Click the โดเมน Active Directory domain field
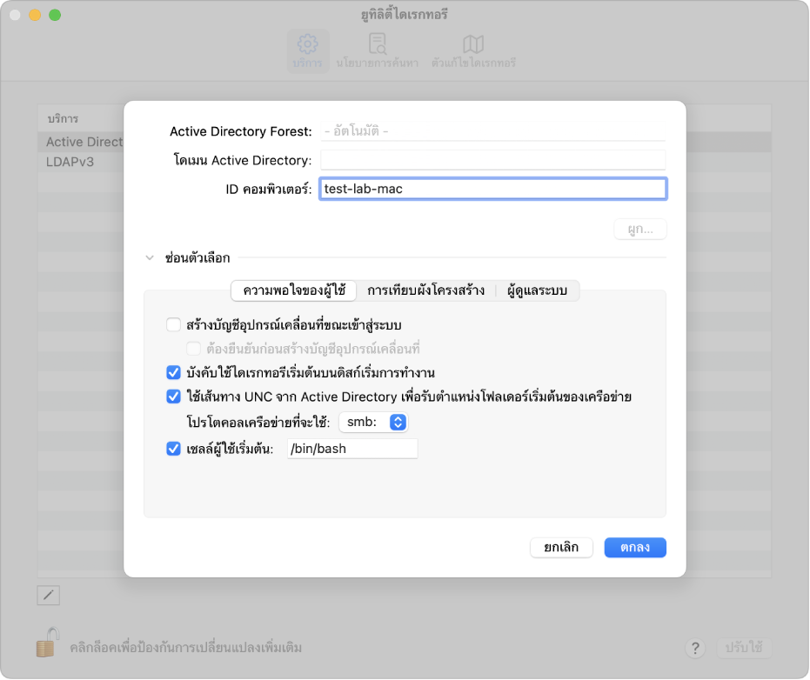The image size is (810, 680). pos(492,160)
